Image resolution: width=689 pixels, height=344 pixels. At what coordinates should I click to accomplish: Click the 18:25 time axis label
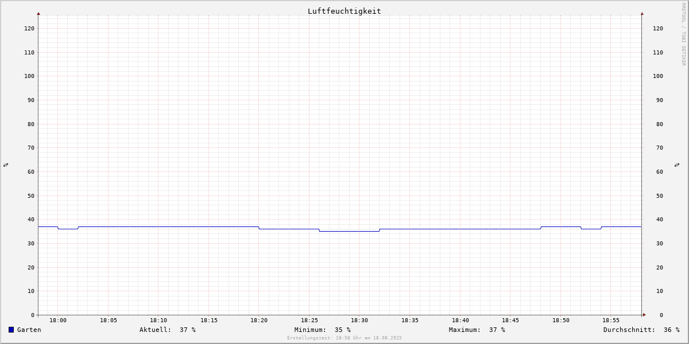point(309,320)
